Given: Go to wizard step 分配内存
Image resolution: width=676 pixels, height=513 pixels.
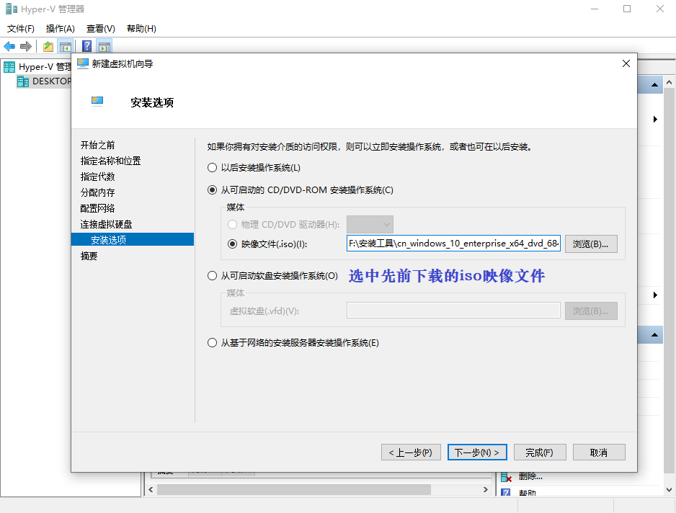Looking at the screenshot, I should pos(98,192).
